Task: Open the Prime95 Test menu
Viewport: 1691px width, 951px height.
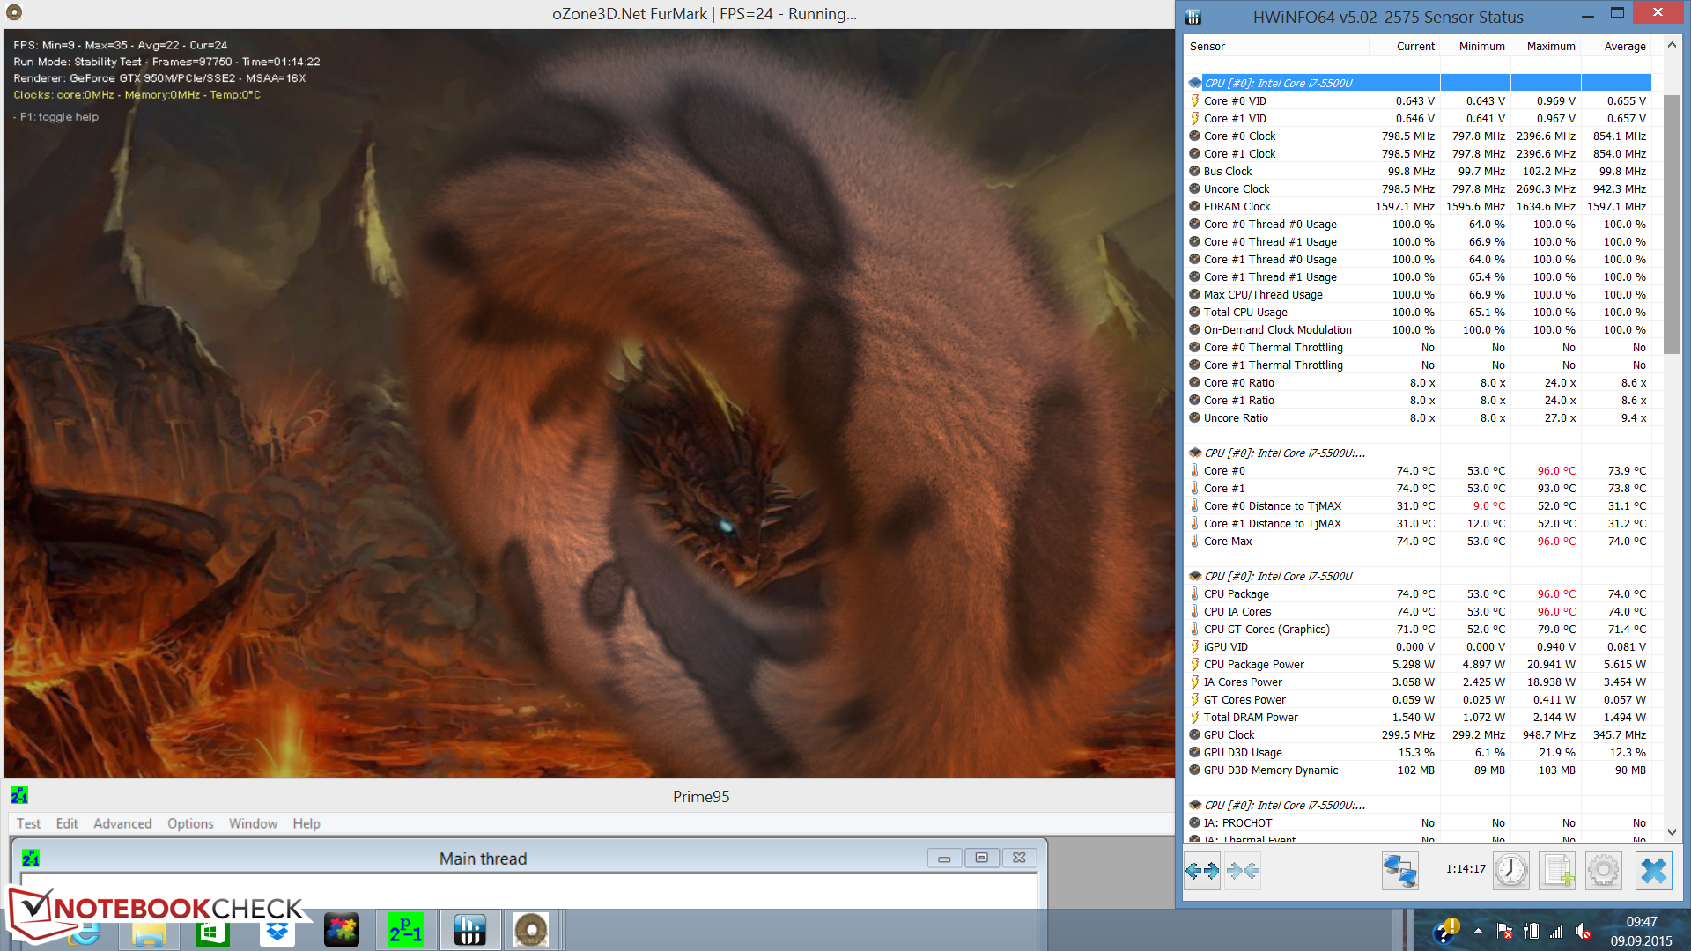Action: coord(28,823)
